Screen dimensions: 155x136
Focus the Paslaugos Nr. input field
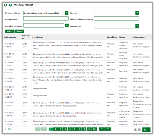pos(46,18)
